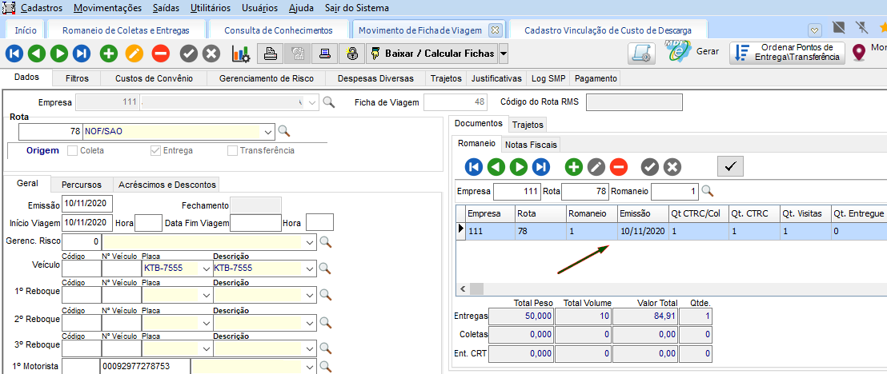Click the padlock icon in main toolbar
The width and height of the screenshot is (887, 374).
[x=351, y=54]
